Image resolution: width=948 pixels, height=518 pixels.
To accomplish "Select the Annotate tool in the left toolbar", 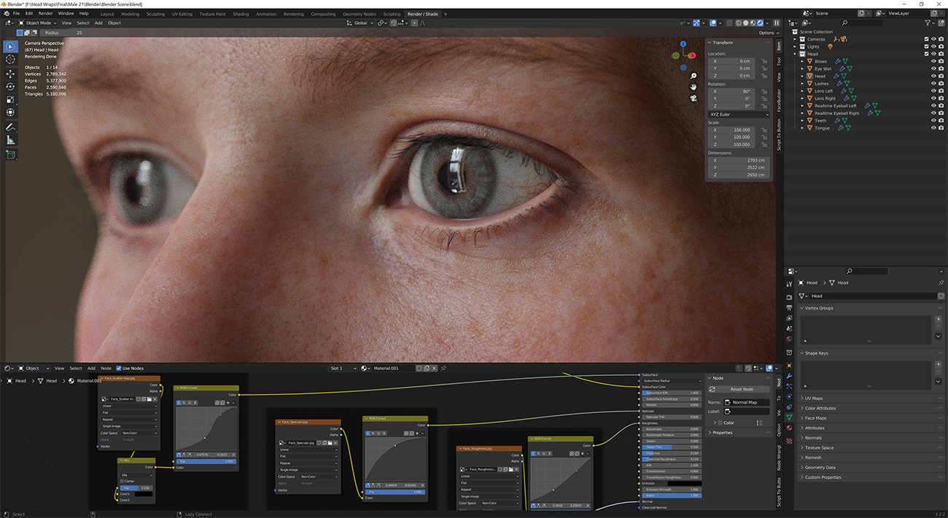I will click(x=10, y=127).
